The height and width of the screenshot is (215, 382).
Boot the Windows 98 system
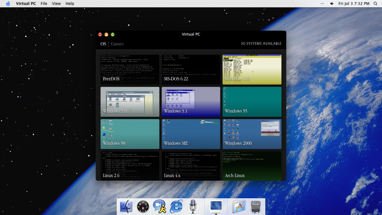130,134
